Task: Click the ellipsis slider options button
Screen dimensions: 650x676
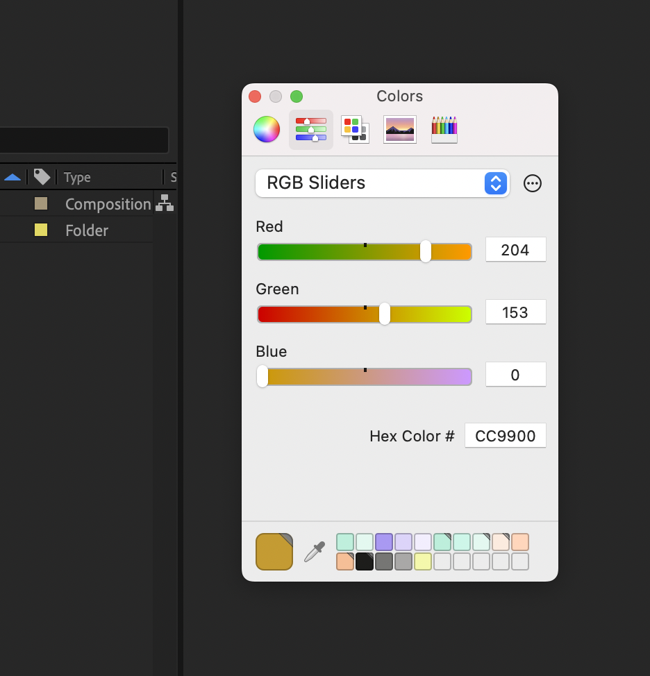Action: click(533, 183)
